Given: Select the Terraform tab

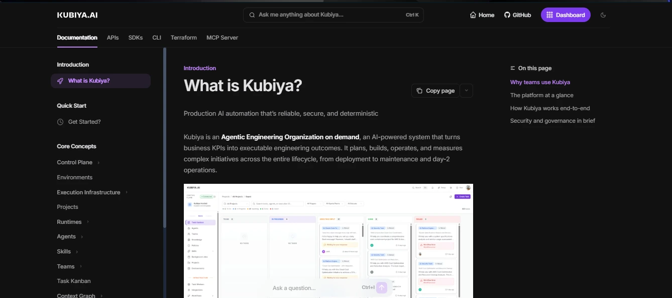Looking at the screenshot, I should coord(183,38).
